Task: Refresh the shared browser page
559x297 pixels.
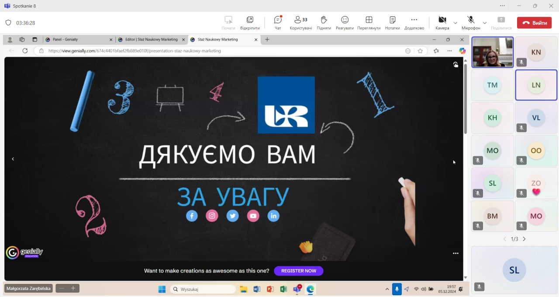Action: (x=25, y=51)
